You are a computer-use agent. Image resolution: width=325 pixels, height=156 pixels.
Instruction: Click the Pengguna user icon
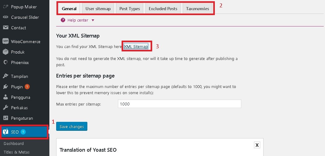[6, 97]
